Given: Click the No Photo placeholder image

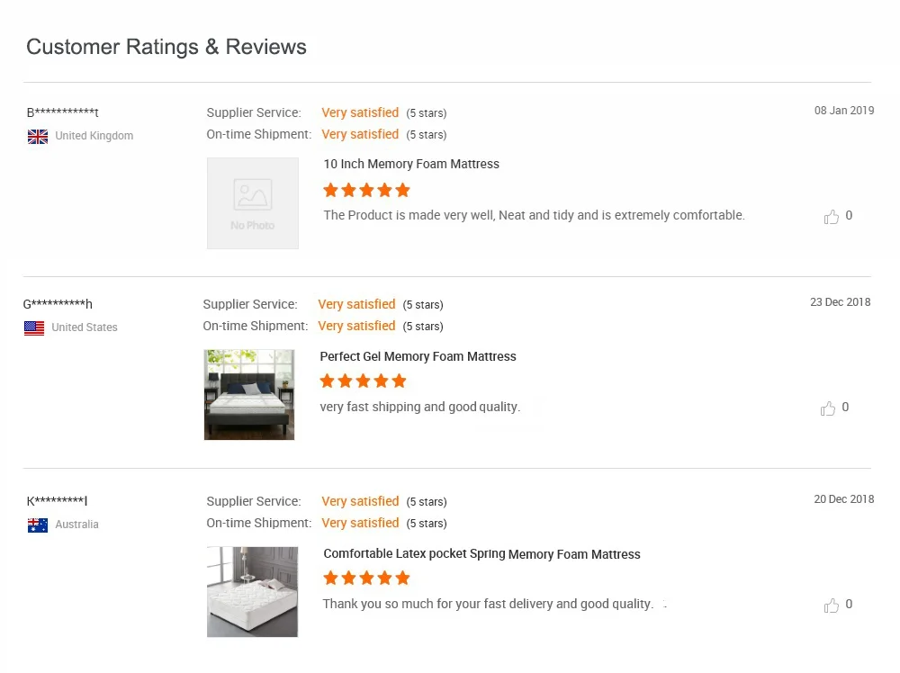Looking at the screenshot, I should (x=253, y=203).
